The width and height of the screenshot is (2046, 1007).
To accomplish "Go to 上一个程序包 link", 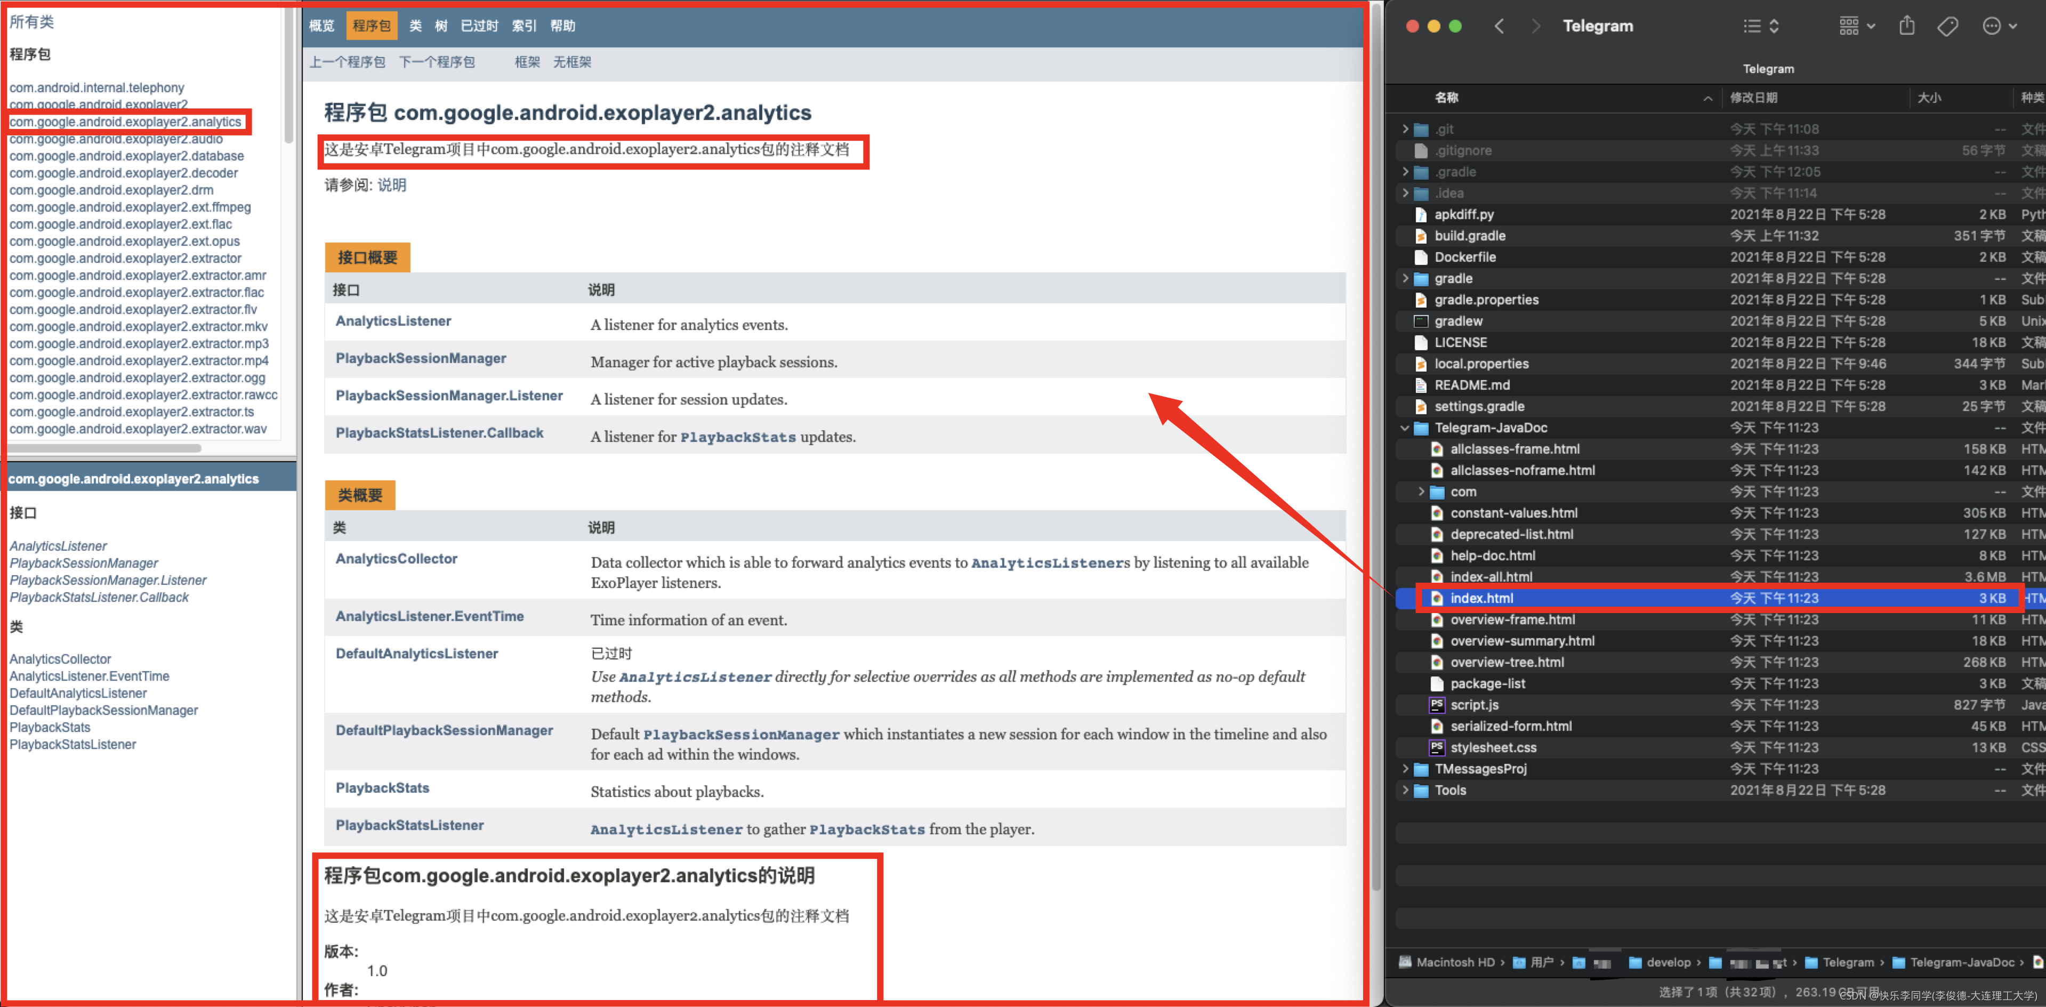I will coord(347,62).
